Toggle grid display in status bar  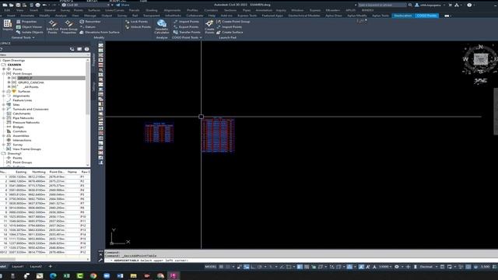221,267
